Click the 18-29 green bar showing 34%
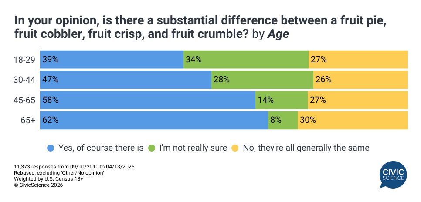 point(246,60)
